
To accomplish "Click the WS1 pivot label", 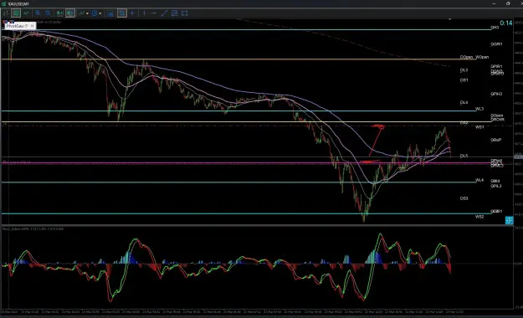I will pos(479,127).
